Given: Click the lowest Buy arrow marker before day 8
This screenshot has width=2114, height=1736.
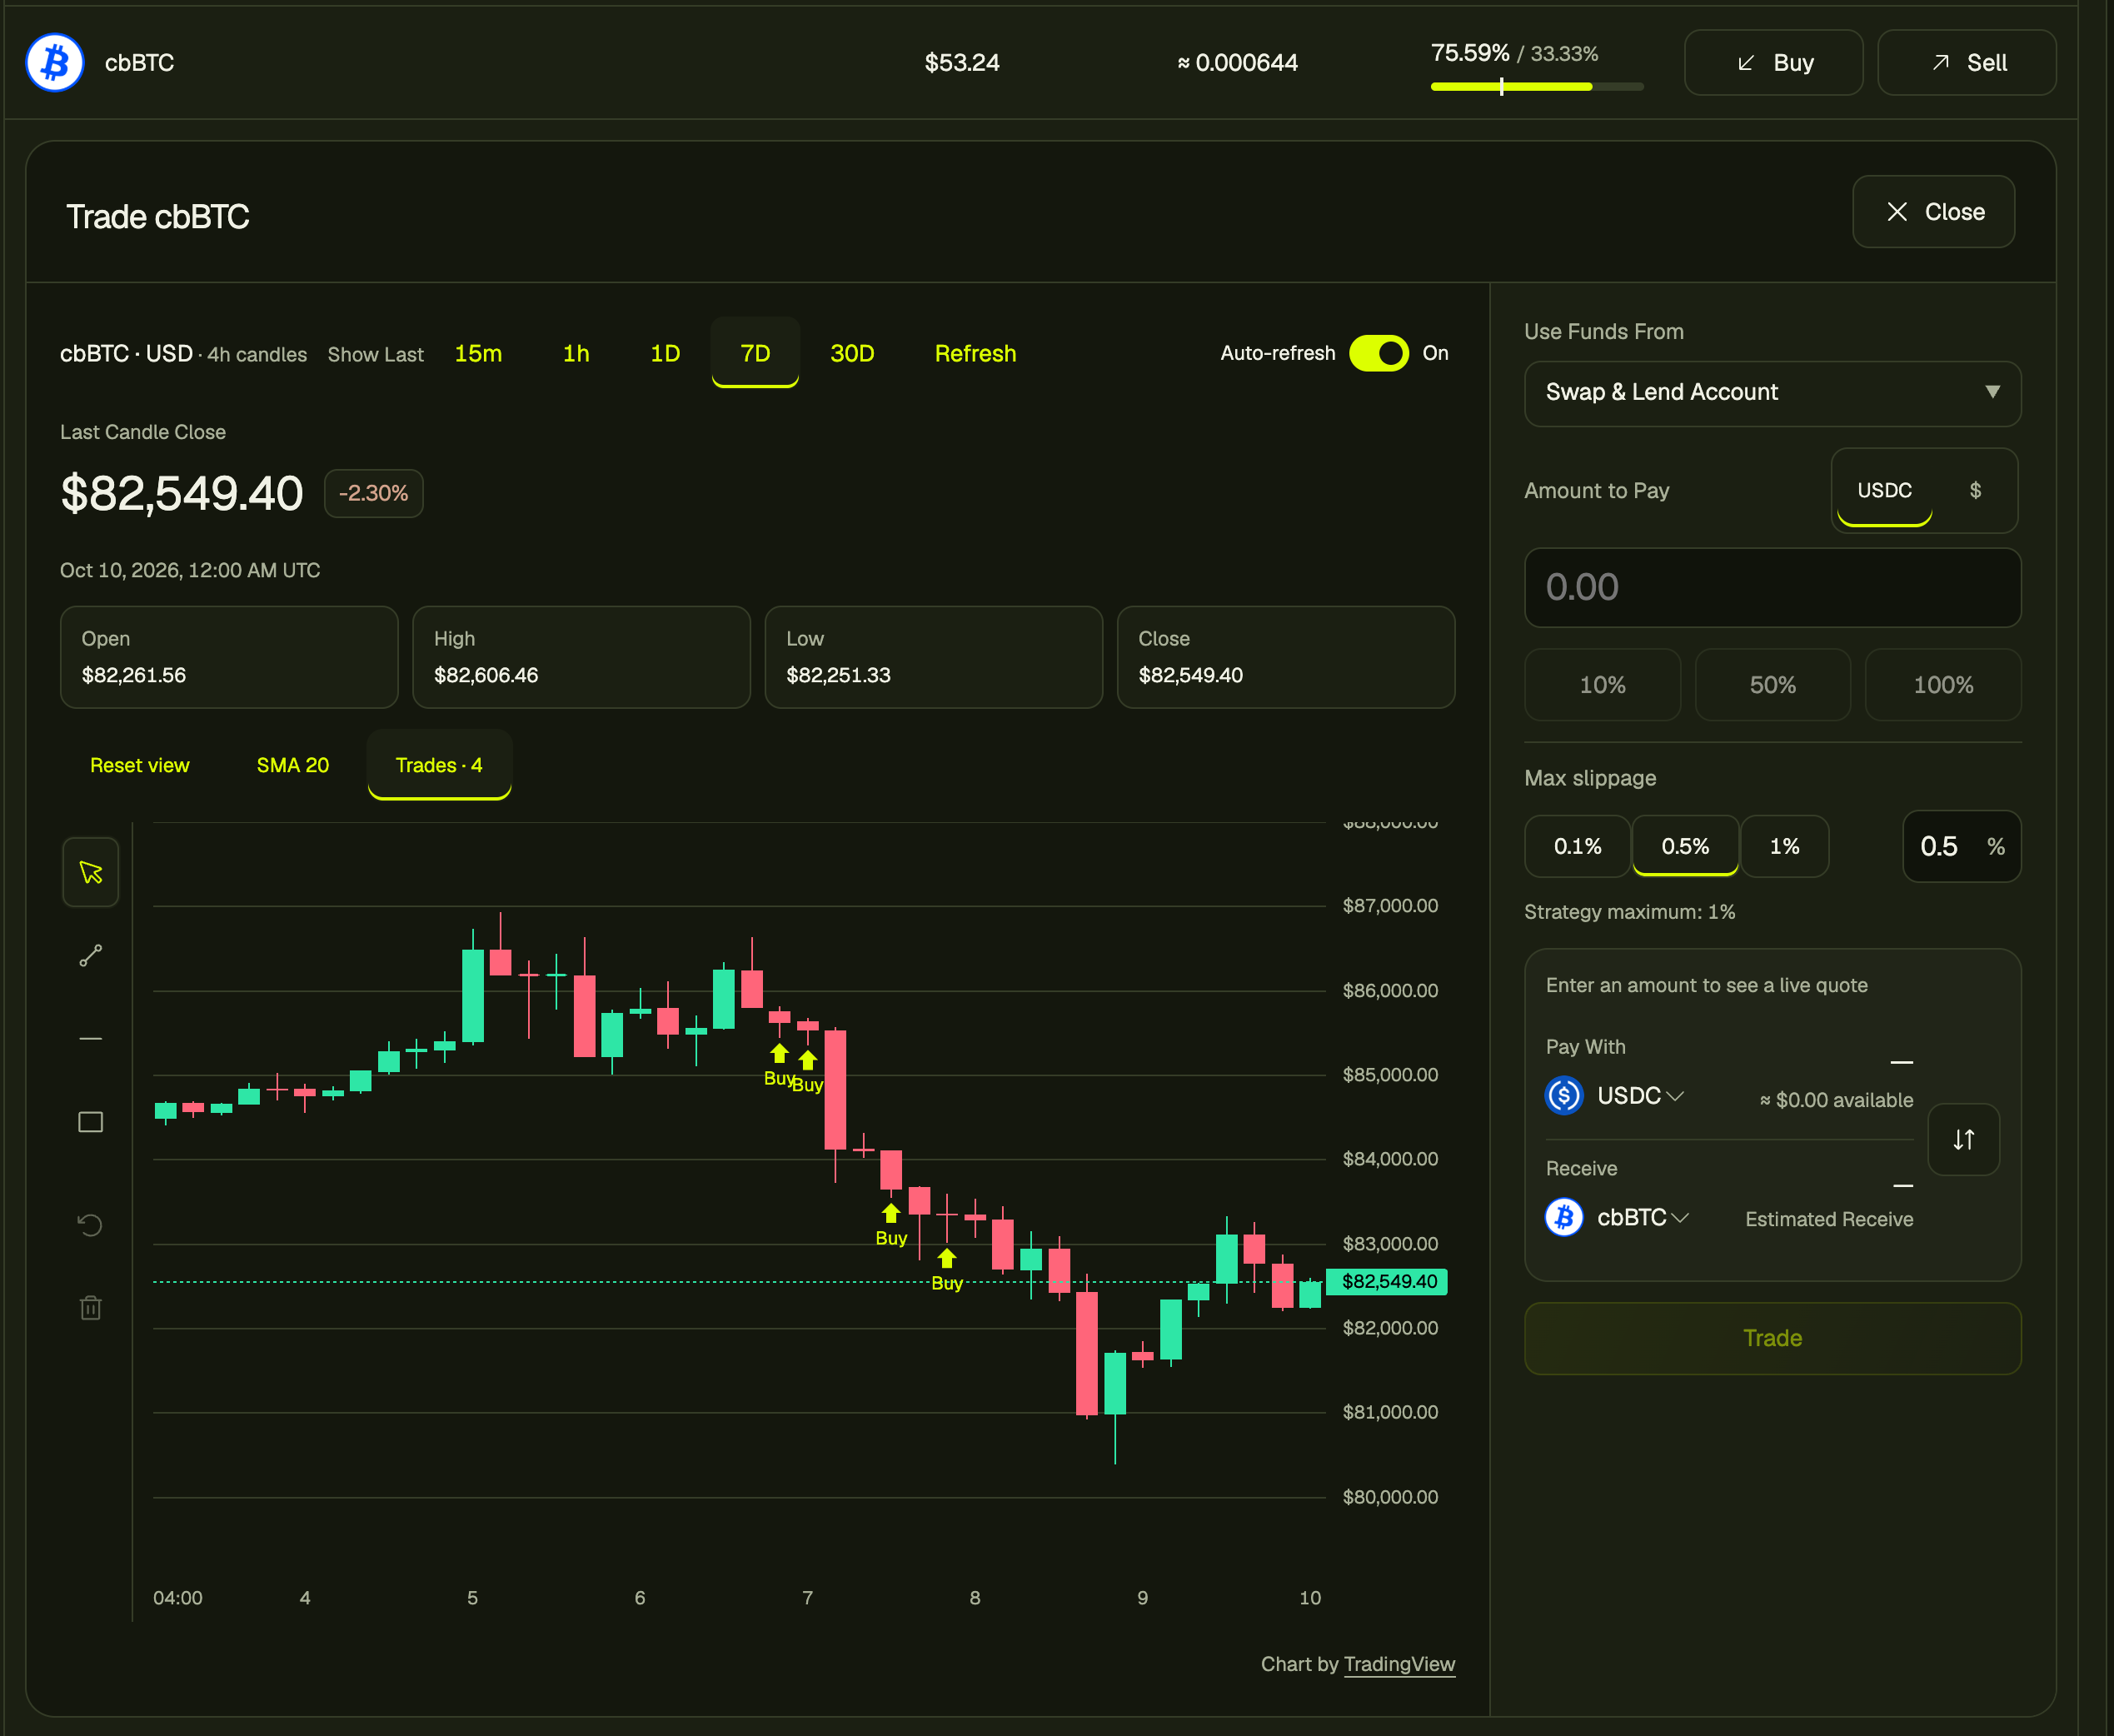Looking at the screenshot, I should coord(947,1258).
